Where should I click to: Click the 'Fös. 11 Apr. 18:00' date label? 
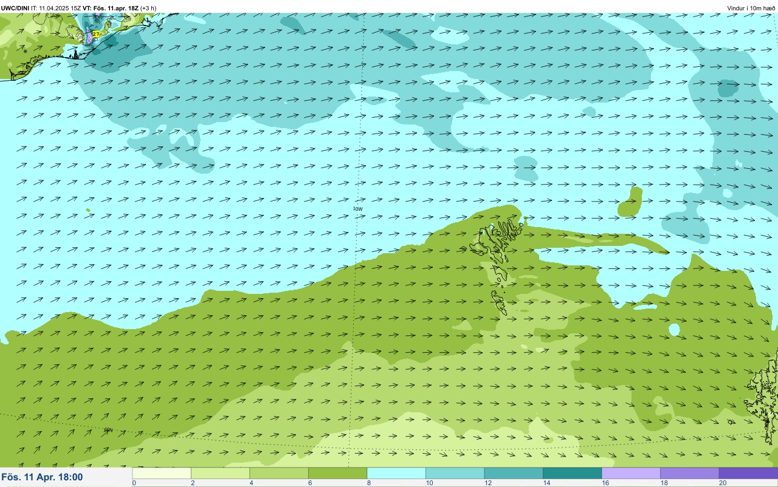[42, 477]
